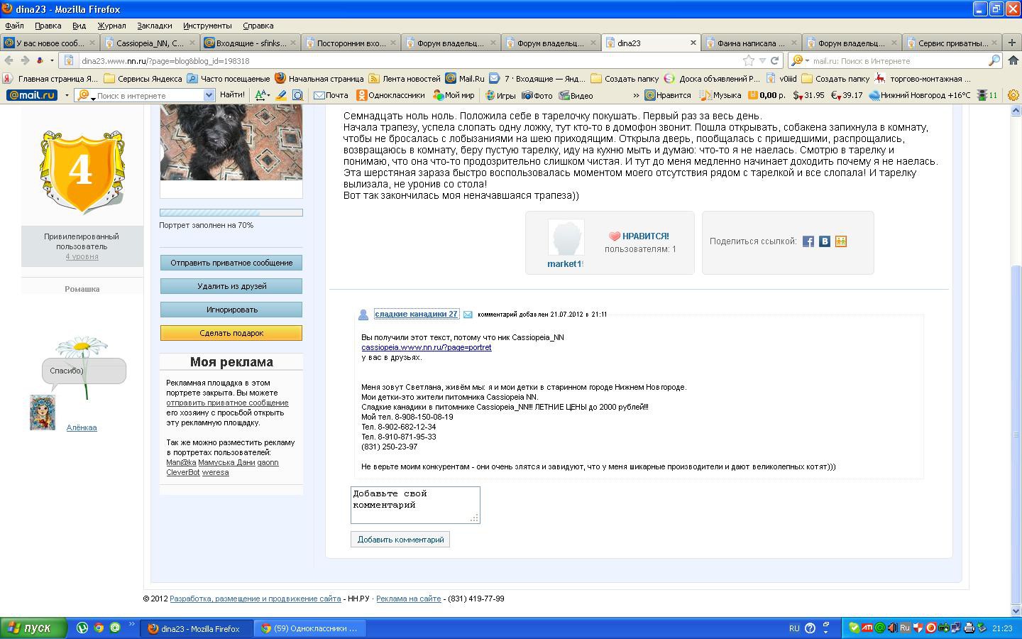Click the portrait fill 70% progress bar
This screenshot has width=1022, height=639.
click(x=231, y=212)
